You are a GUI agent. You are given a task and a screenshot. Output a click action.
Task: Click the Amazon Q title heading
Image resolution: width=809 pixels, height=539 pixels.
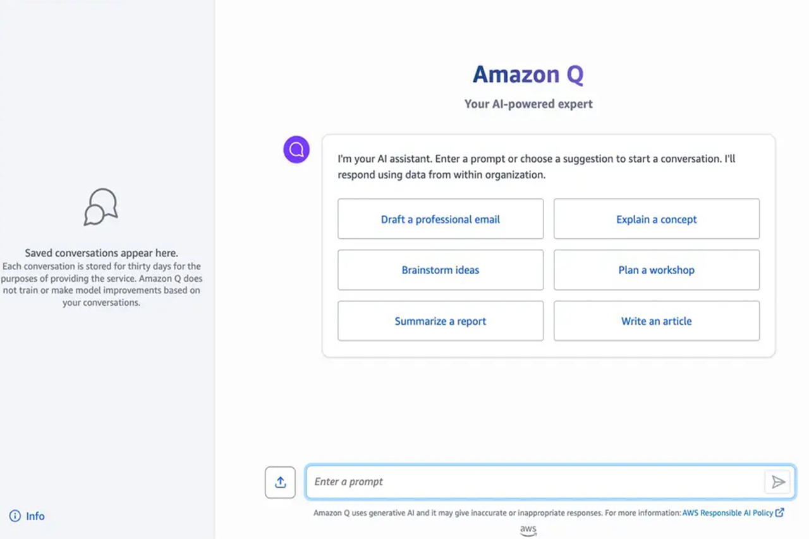coord(528,74)
